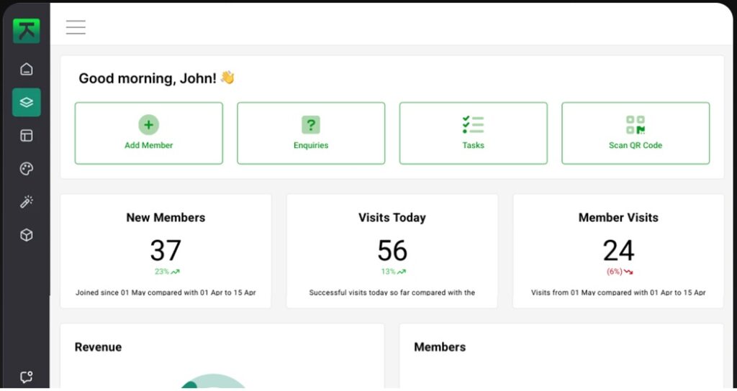The height and width of the screenshot is (391, 737).
Task: Click the 13% increase indicator
Action: pyautogui.click(x=394, y=271)
